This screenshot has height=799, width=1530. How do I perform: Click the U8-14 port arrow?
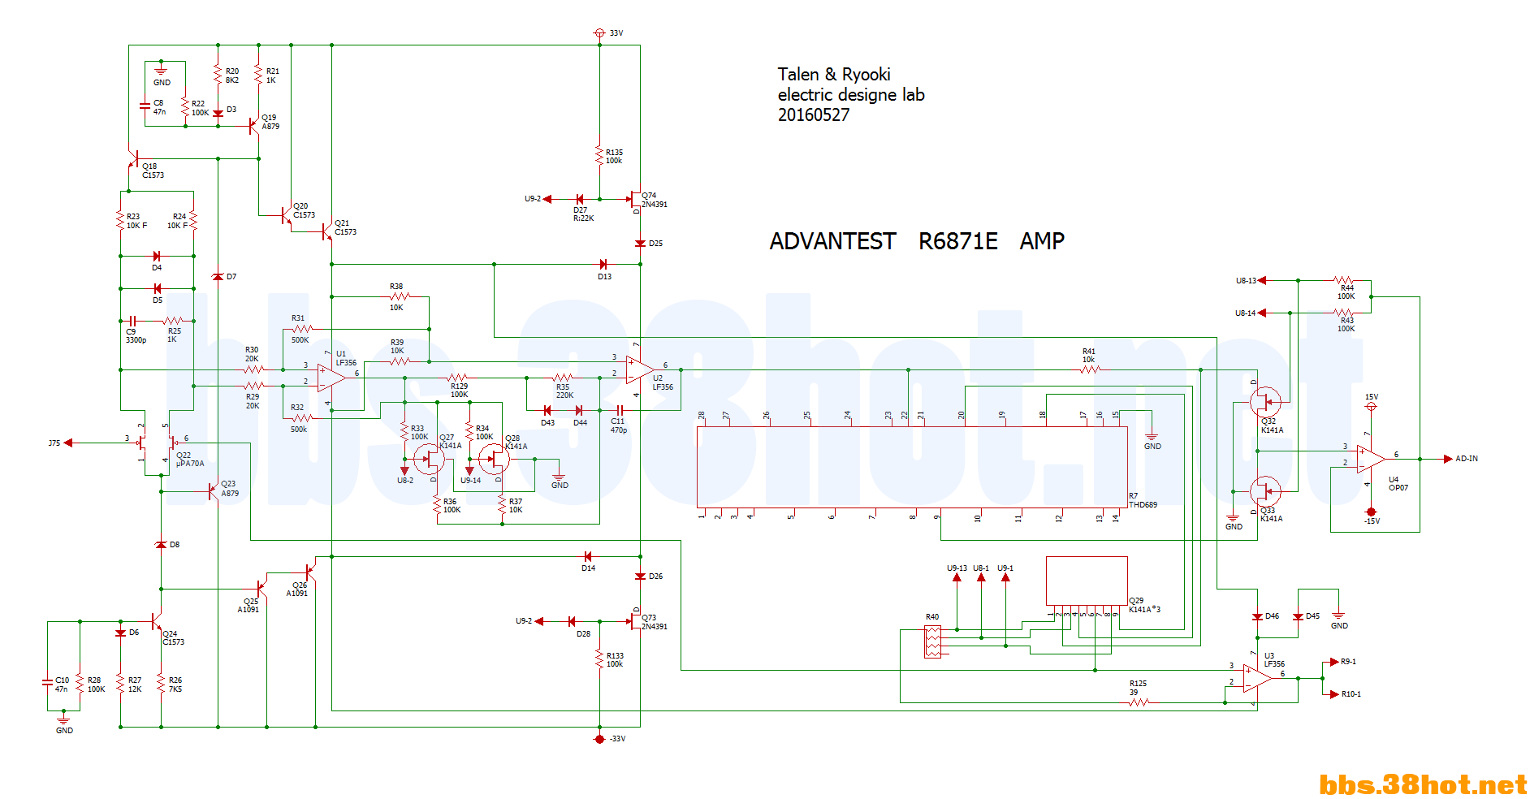(x=1262, y=313)
